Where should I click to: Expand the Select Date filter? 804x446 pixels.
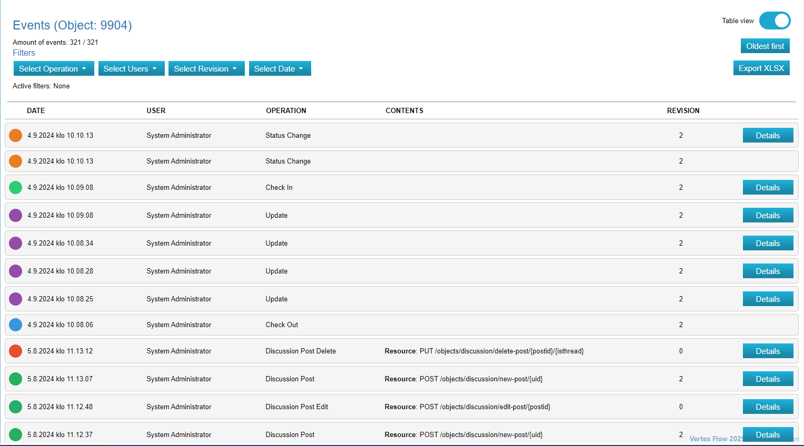point(280,68)
